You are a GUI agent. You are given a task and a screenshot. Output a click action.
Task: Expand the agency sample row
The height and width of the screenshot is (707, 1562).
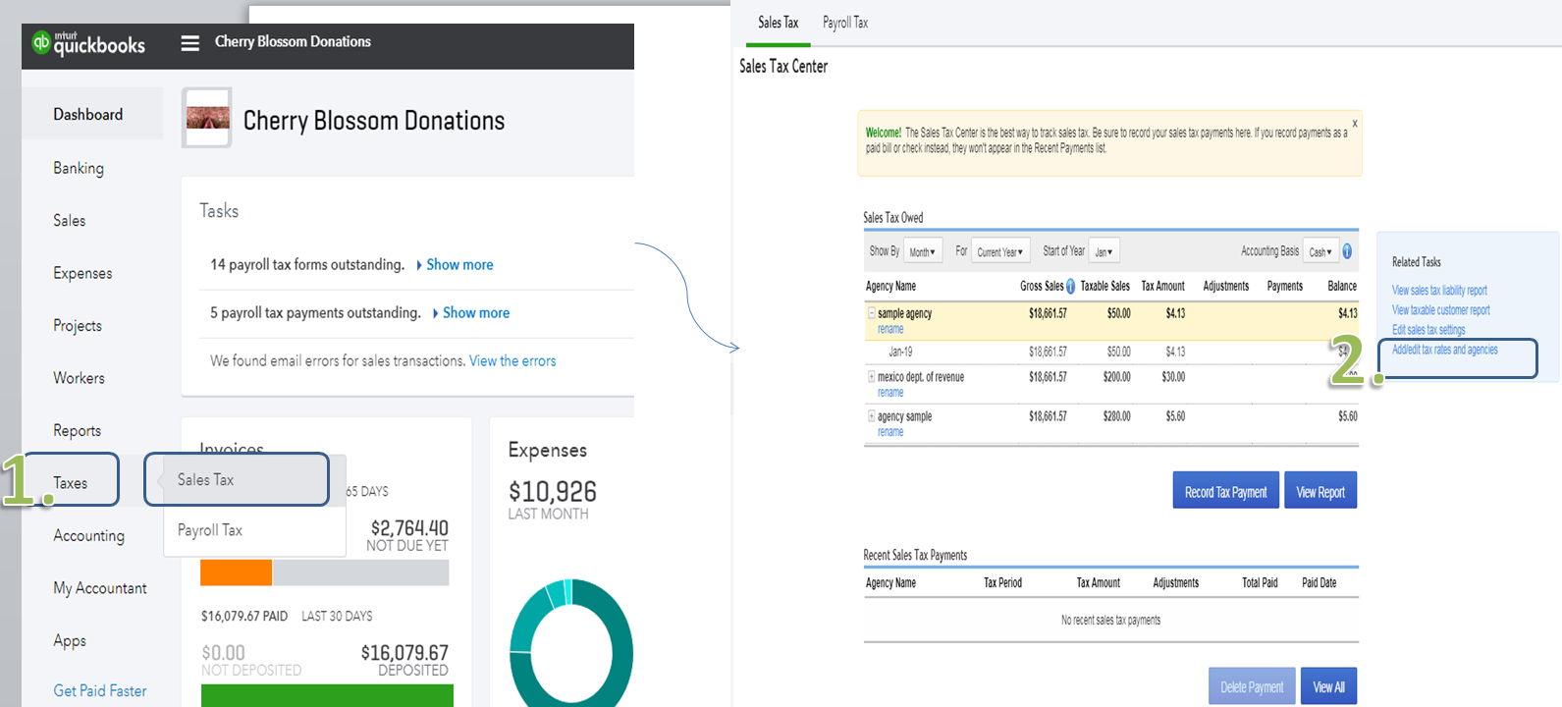coord(871,416)
